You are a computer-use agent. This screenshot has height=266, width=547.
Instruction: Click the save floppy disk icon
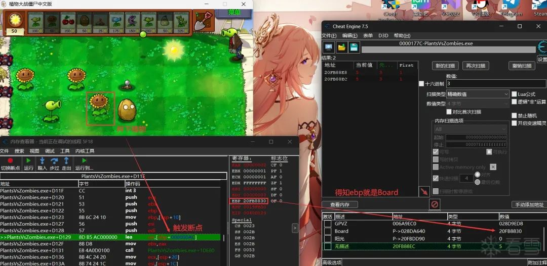point(354,47)
